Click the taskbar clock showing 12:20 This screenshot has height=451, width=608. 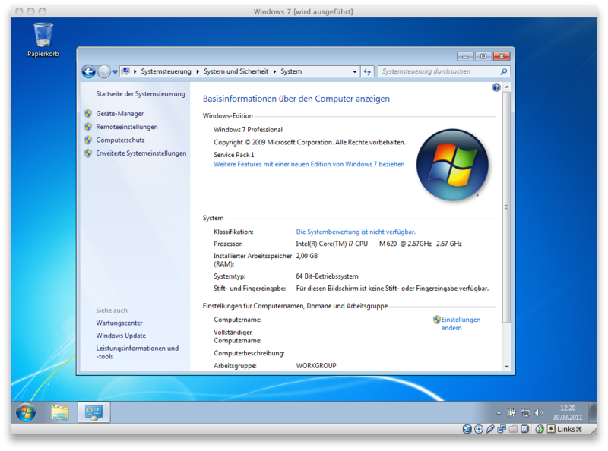[567, 413]
